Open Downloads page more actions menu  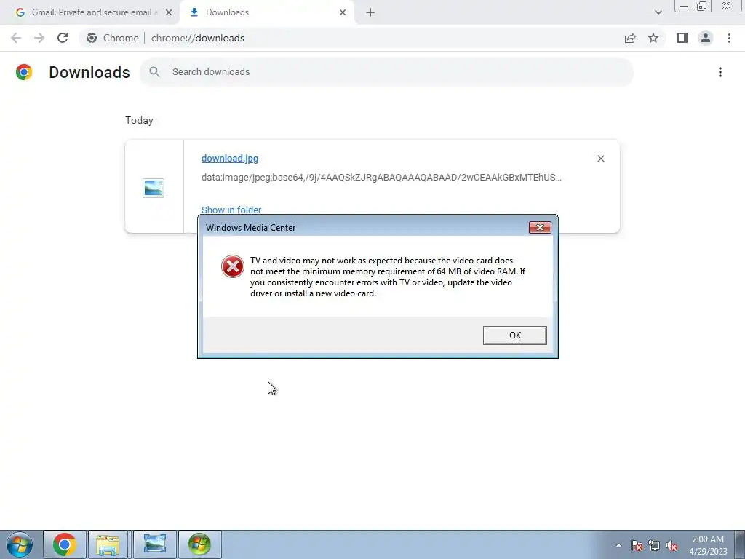tap(720, 72)
